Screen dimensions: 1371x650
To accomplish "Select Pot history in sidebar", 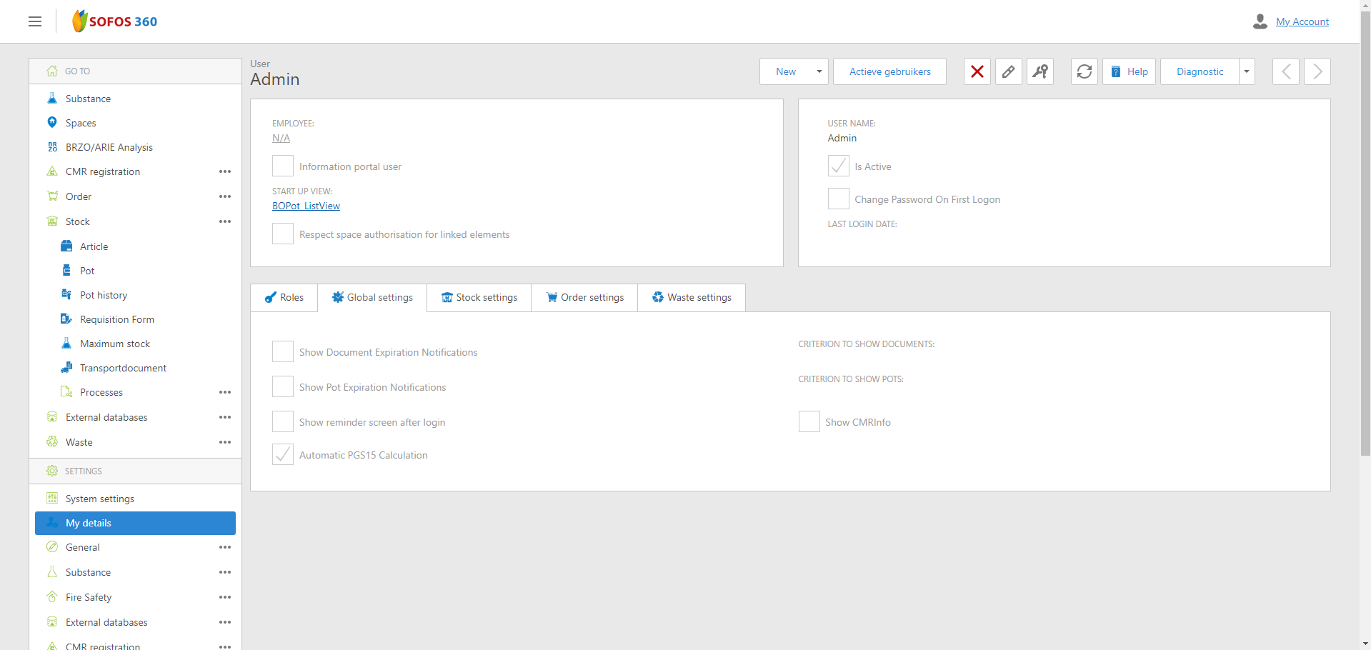I will click(104, 295).
